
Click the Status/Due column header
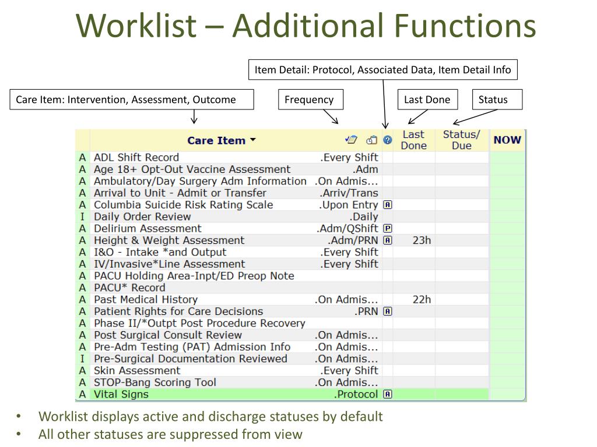462,140
